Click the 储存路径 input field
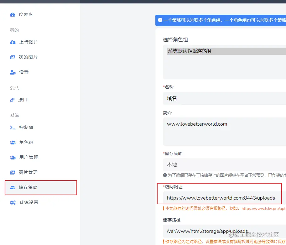Image resolution: width=286 pixels, height=245 pixels. point(224,231)
